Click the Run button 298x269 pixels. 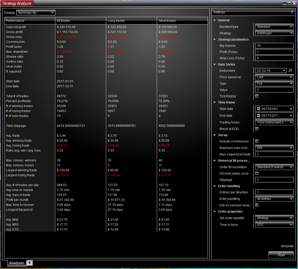pyautogui.click(x=281, y=255)
